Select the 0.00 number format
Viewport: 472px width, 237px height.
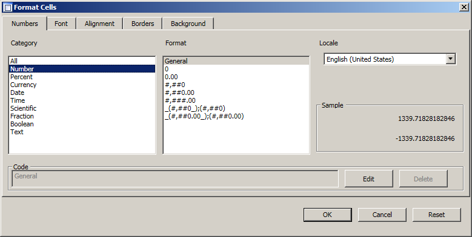[236, 77]
